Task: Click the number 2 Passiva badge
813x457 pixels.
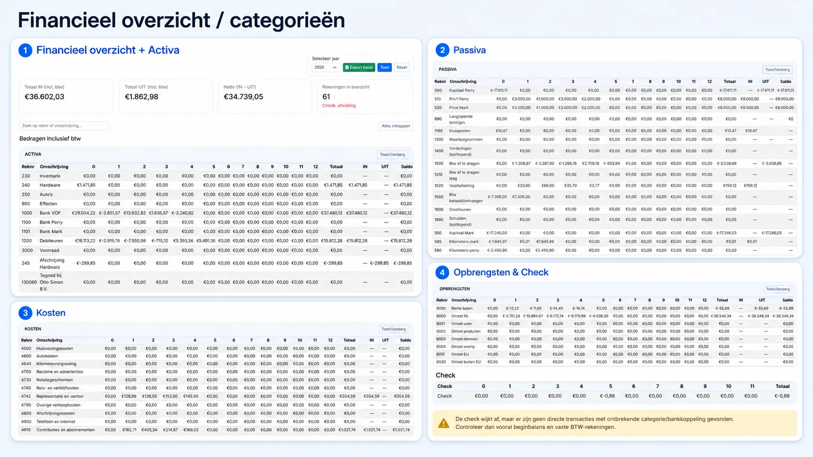Action: pos(442,50)
